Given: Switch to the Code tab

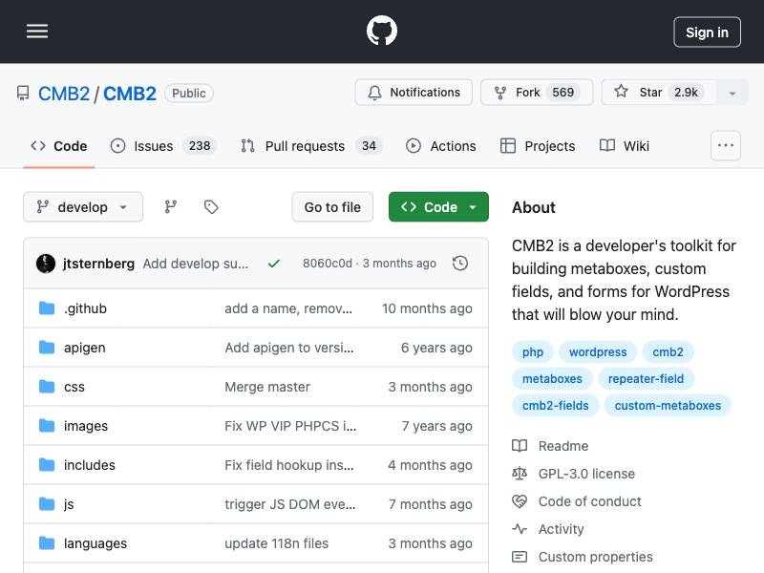Looking at the screenshot, I should tap(59, 146).
